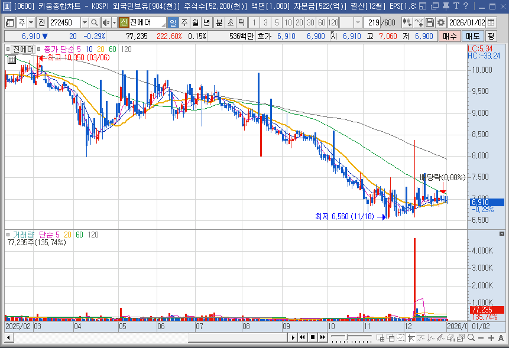Click the title bar screen layout icon
The image size is (509, 348).
[423, 6]
